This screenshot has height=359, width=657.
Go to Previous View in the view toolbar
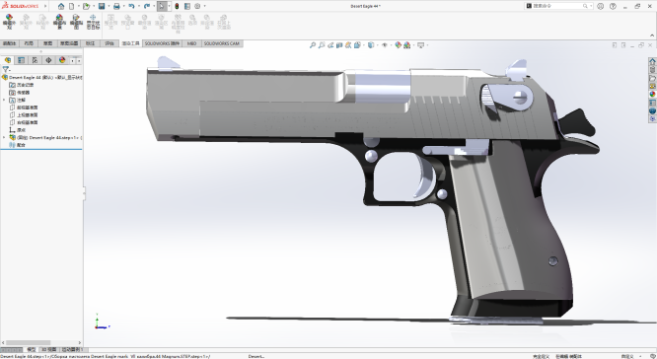click(x=330, y=45)
